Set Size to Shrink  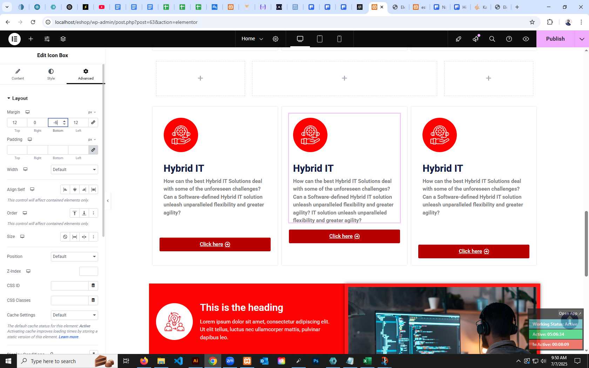(x=84, y=237)
